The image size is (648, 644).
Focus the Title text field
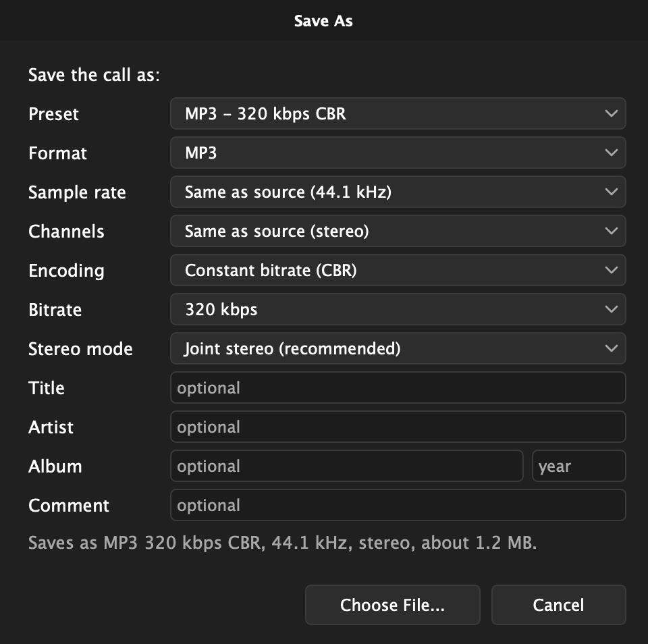398,387
